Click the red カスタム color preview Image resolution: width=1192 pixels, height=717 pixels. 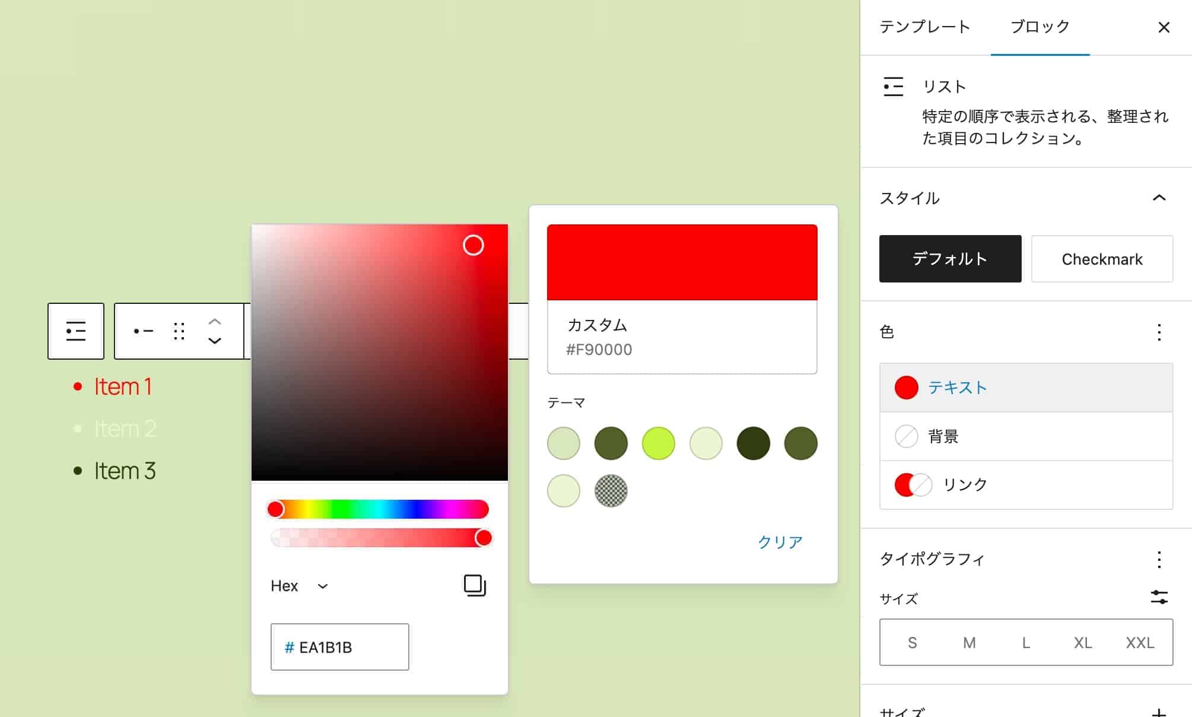(682, 262)
